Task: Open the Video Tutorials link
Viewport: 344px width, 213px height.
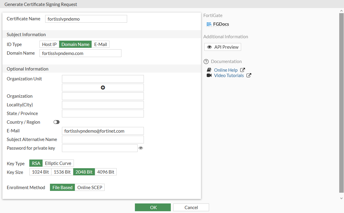Action: pos(229,76)
